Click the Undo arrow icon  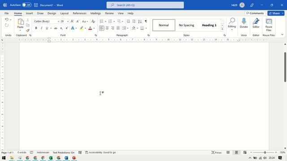point(7,20)
